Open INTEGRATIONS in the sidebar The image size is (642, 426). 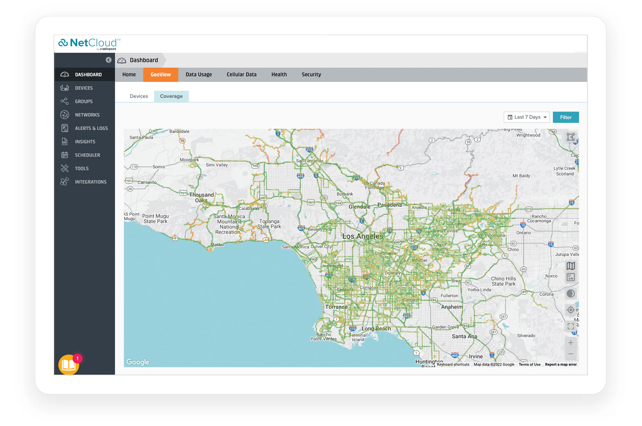click(85, 182)
